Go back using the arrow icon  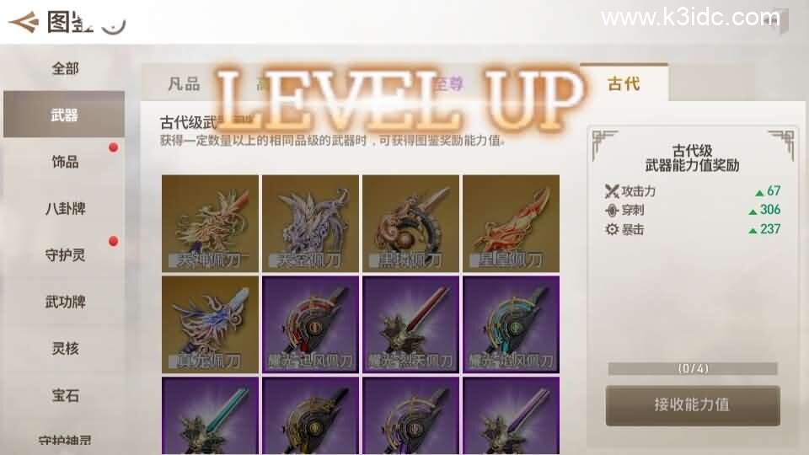tap(24, 22)
